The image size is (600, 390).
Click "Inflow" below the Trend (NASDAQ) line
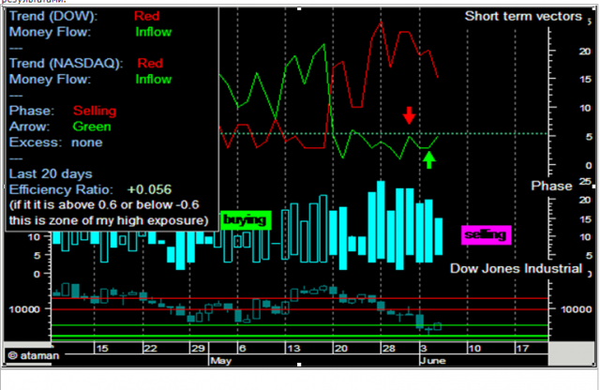pyautogui.click(x=154, y=80)
